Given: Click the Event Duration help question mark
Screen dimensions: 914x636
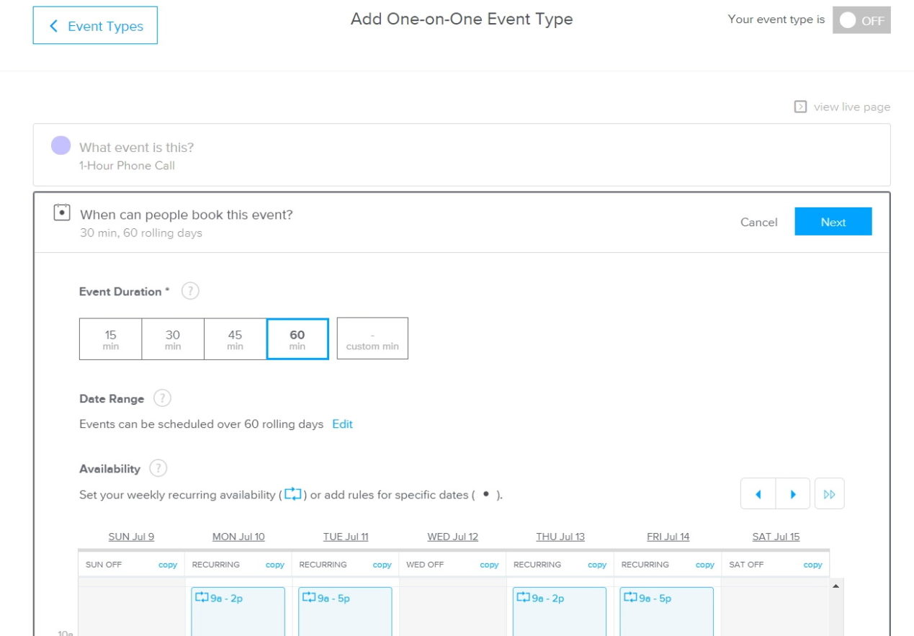Looking at the screenshot, I should tap(189, 292).
